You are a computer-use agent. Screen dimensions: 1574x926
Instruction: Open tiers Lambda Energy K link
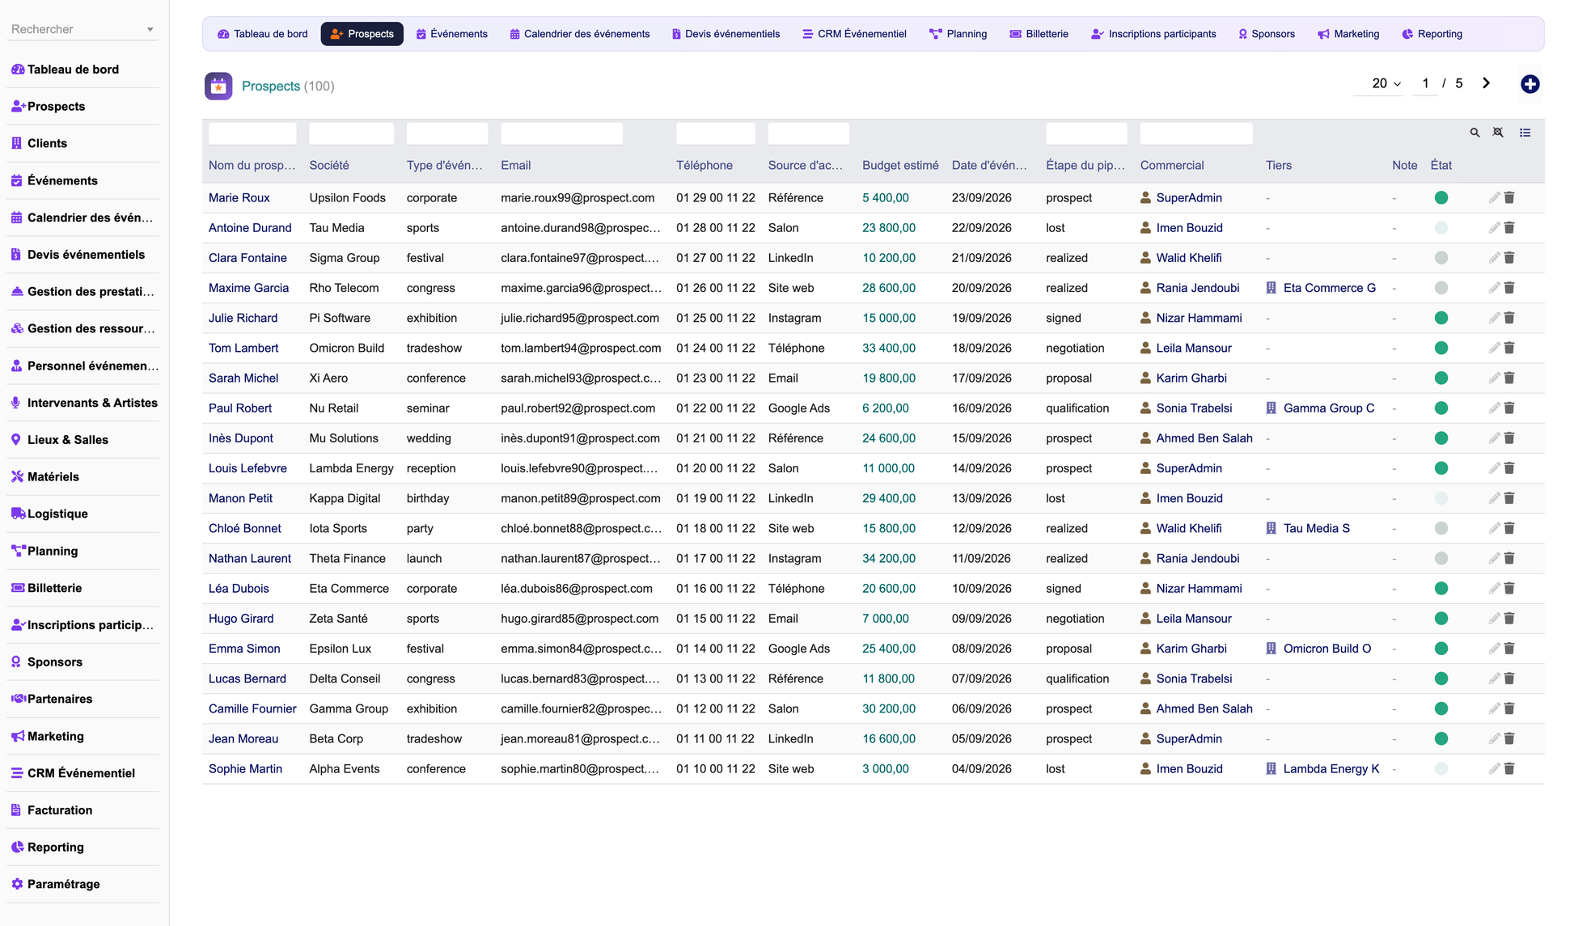coord(1331,769)
